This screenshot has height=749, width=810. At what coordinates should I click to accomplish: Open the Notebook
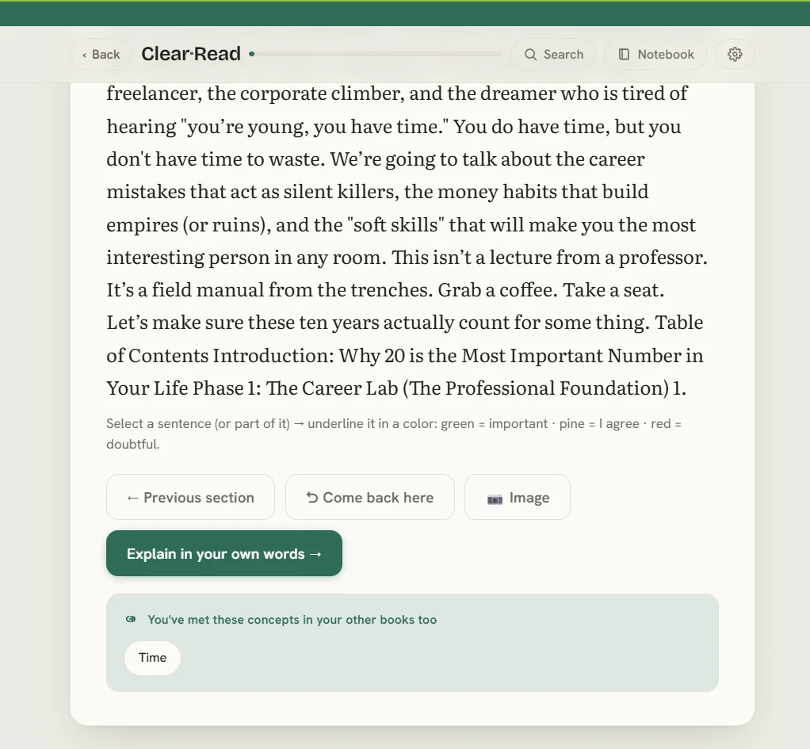click(655, 54)
